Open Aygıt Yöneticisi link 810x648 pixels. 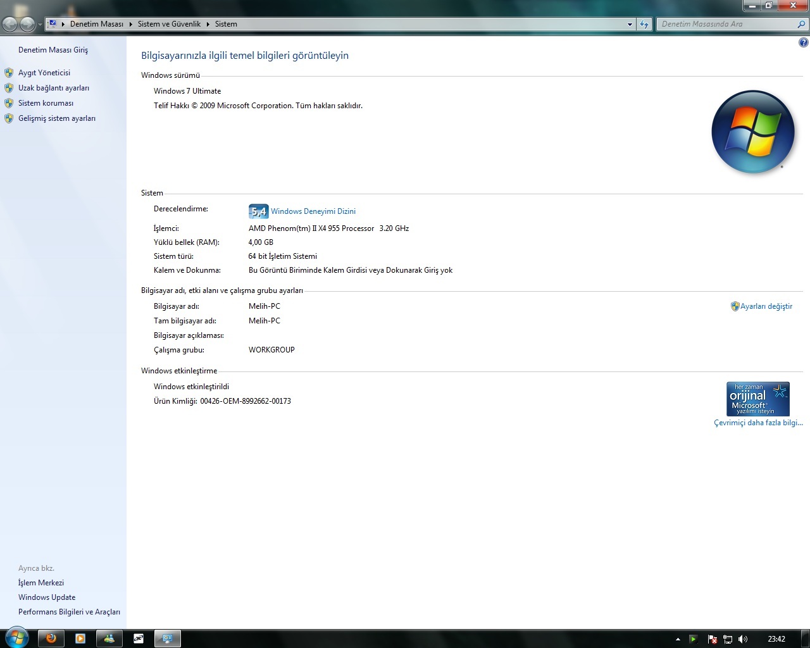[x=44, y=73]
